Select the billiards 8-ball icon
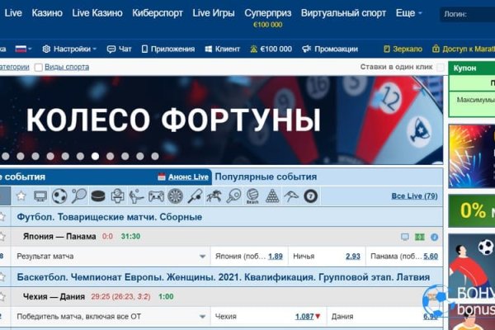This screenshot has height=330, width=495. tap(309, 196)
